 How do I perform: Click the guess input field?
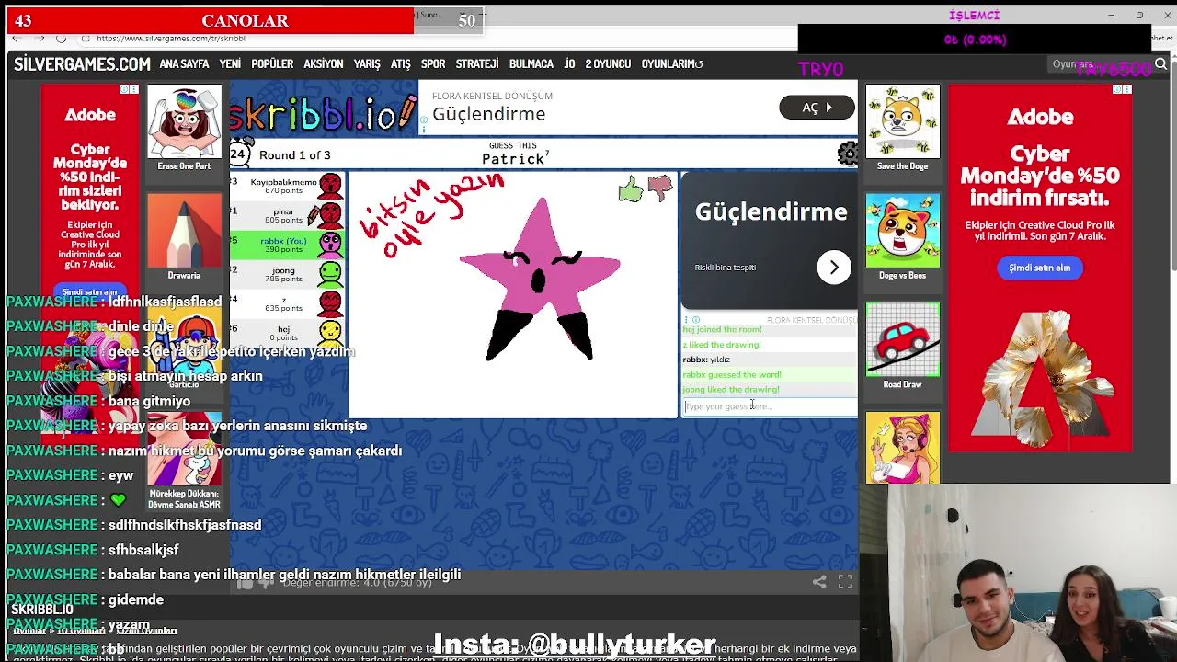click(x=770, y=406)
